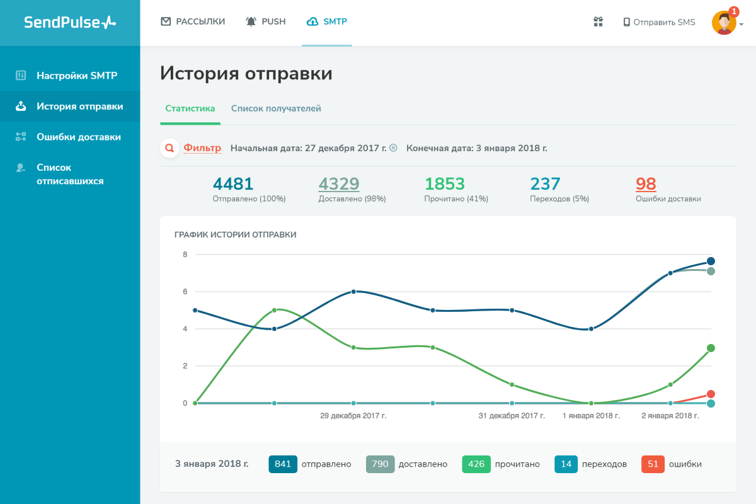Select the Статистика tab
This screenshot has width=756, height=504.
[190, 108]
